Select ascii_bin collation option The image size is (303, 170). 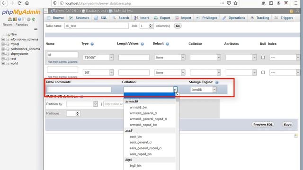coord(136,136)
